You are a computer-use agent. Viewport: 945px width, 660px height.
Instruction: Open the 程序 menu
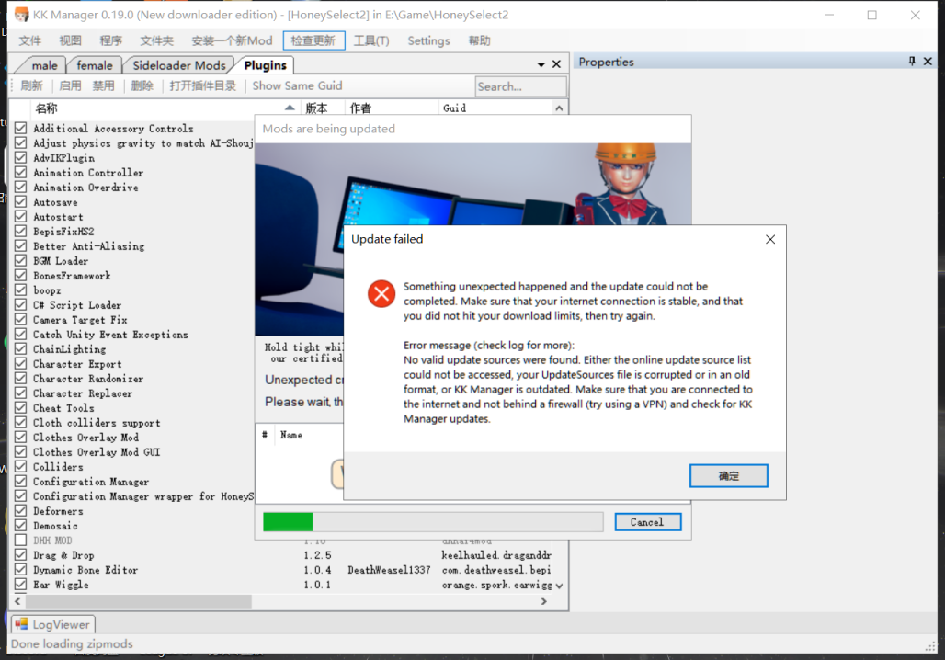[x=110, y=40]
